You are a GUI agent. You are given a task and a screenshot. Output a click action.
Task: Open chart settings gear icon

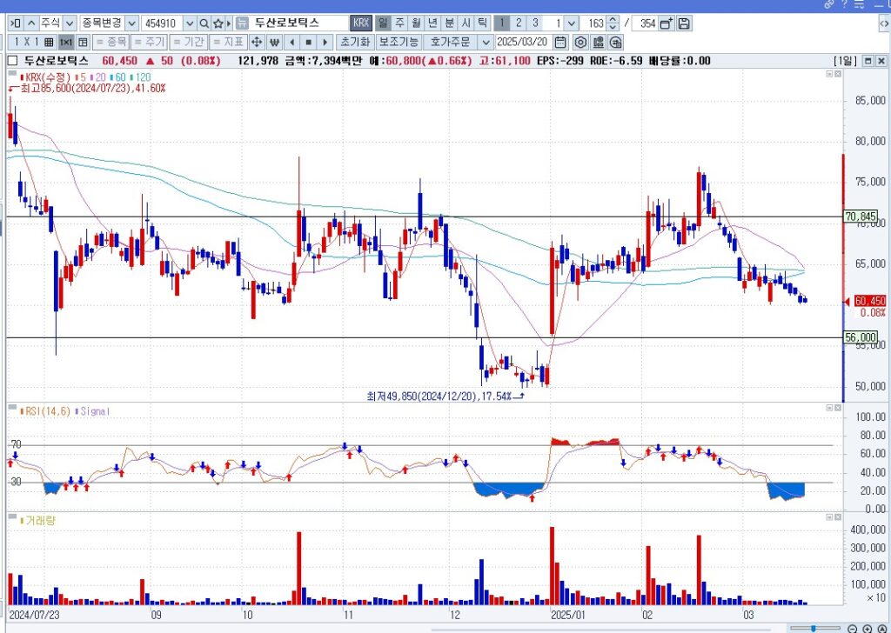580,42
